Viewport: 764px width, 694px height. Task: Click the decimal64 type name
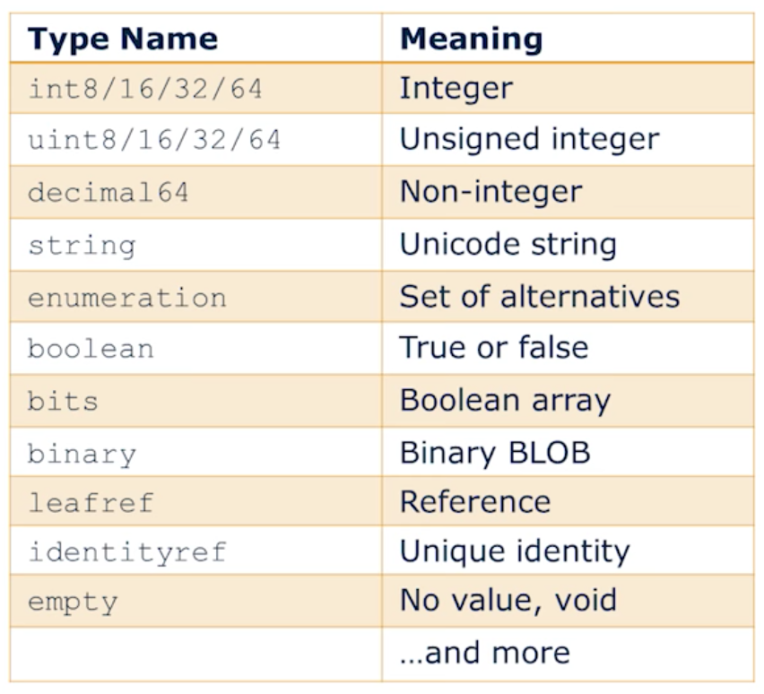click(109, 192)
